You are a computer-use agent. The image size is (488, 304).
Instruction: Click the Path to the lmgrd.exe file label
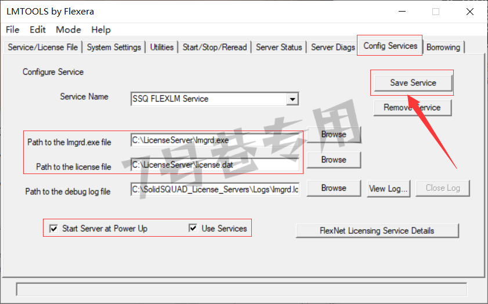(69, 142)
